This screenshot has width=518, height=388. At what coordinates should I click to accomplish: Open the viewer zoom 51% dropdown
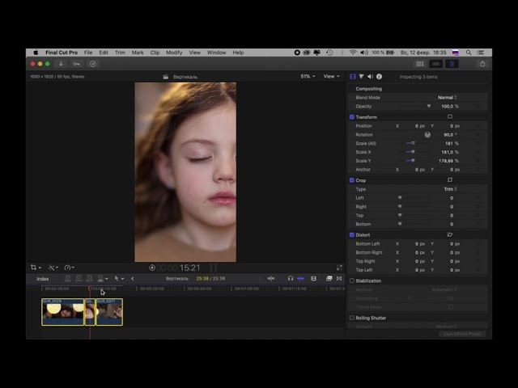[308, 77]
